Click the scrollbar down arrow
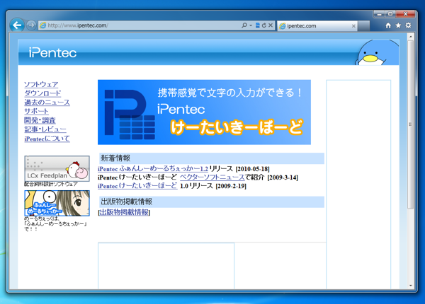Viewport: 425px width, 304px height. [411, 286]
